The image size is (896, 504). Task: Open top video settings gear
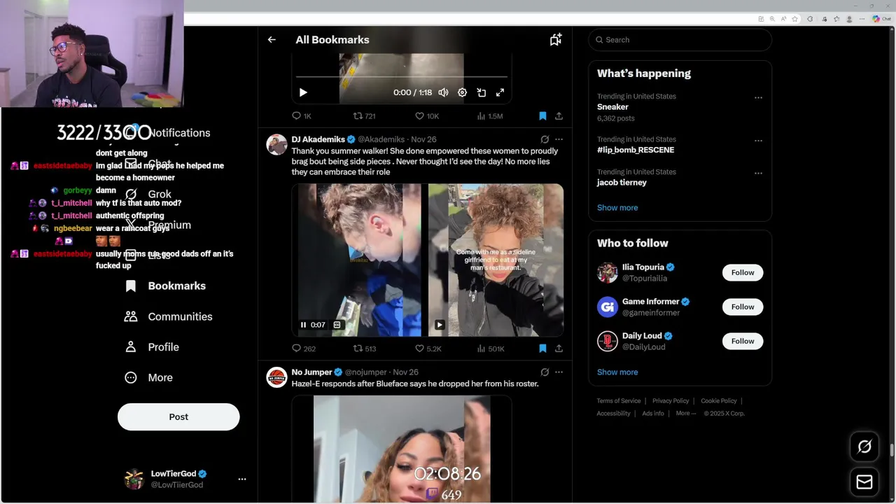(x=462, y=92)
